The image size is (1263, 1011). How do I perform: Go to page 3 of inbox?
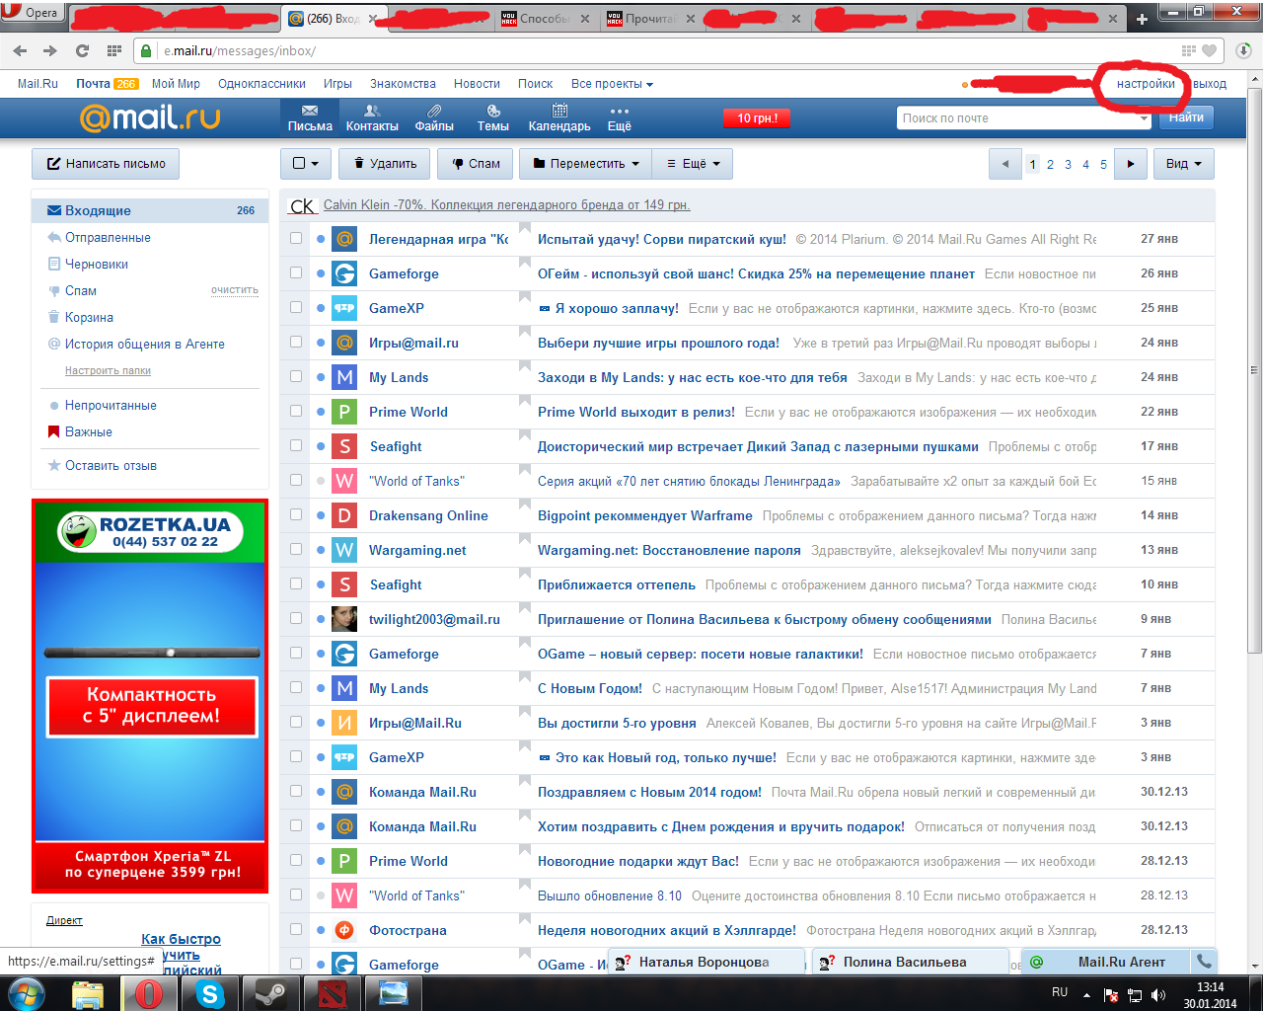1068,165
